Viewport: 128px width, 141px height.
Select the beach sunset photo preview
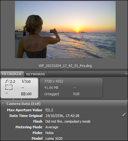[65, 29]
